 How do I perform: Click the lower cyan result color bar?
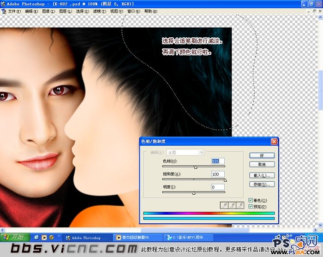coord(209,218)
